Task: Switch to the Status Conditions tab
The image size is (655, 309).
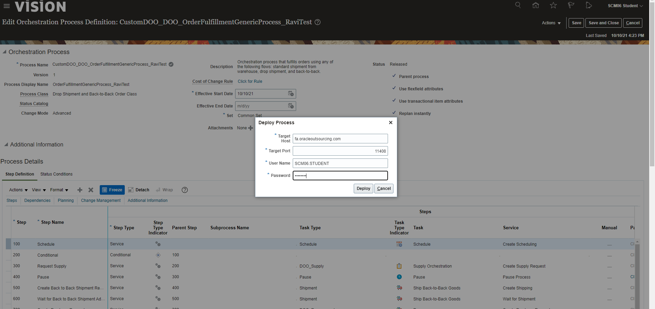Action: (57, 174)
